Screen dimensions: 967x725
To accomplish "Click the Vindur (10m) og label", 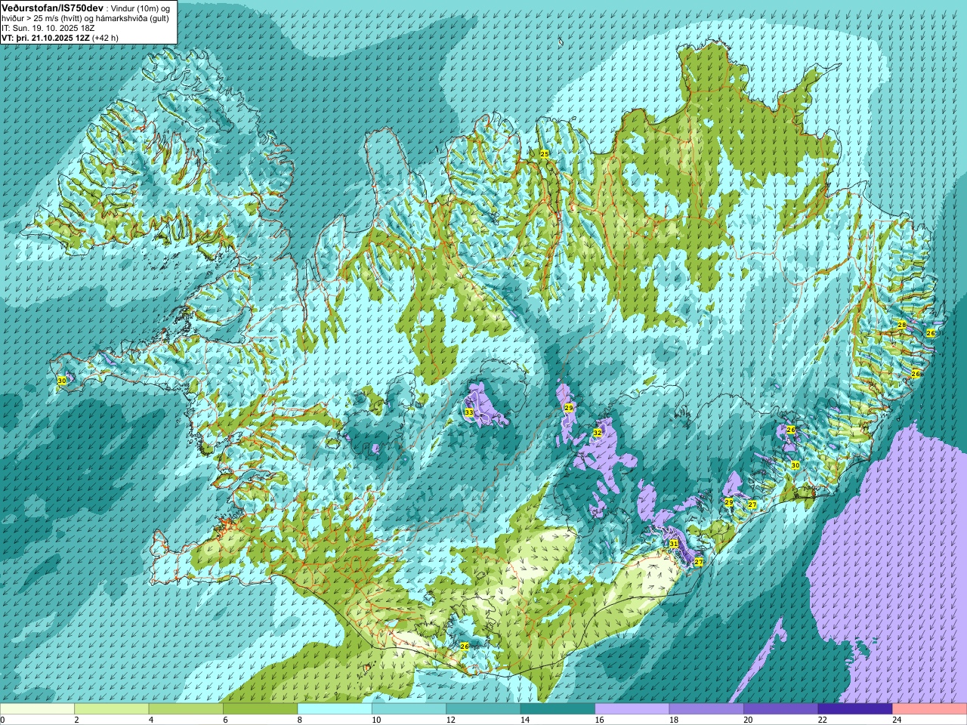I will (141, 8).
